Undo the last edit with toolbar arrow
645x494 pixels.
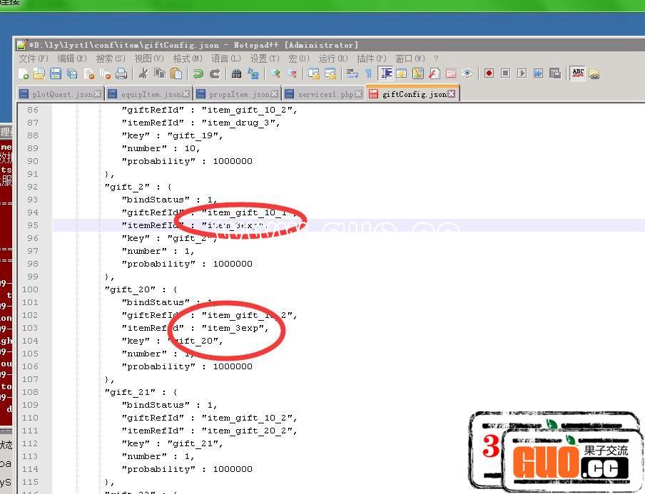[x=198, y=73]
